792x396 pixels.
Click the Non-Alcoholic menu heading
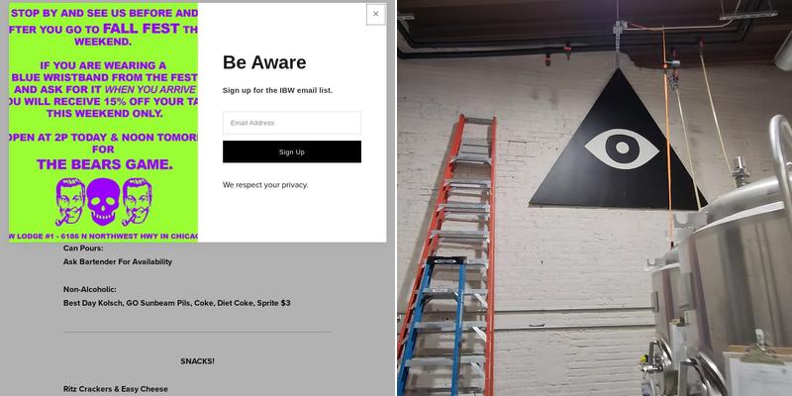click(90, 289)
